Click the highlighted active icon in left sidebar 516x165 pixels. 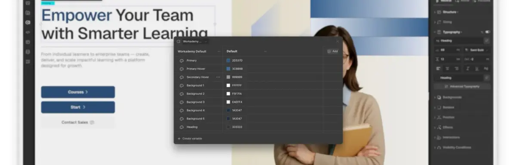28,22
